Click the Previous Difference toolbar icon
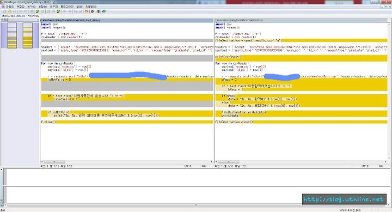The height and width of the screenshot is (212, 392). tap(43, 11)
